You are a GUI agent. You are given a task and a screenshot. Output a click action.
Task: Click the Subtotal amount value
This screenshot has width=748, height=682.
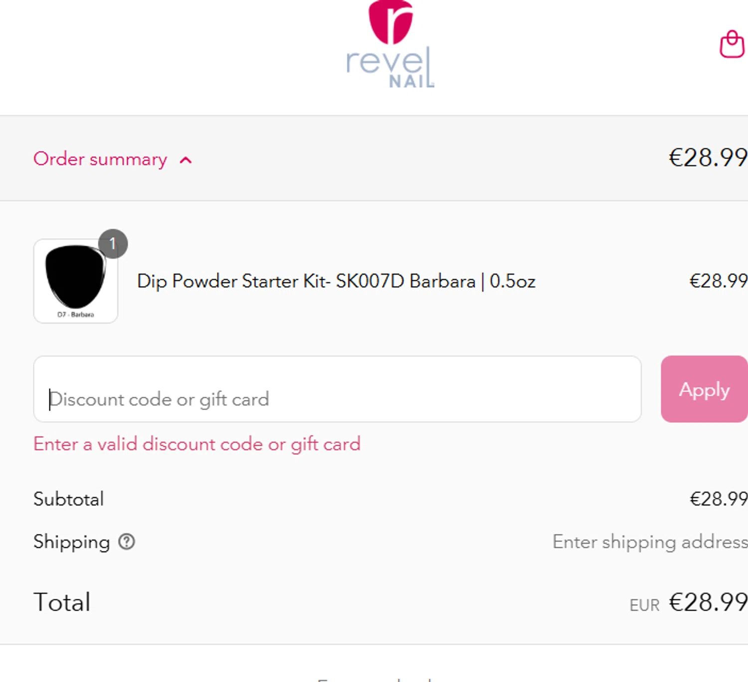(718, 499)
